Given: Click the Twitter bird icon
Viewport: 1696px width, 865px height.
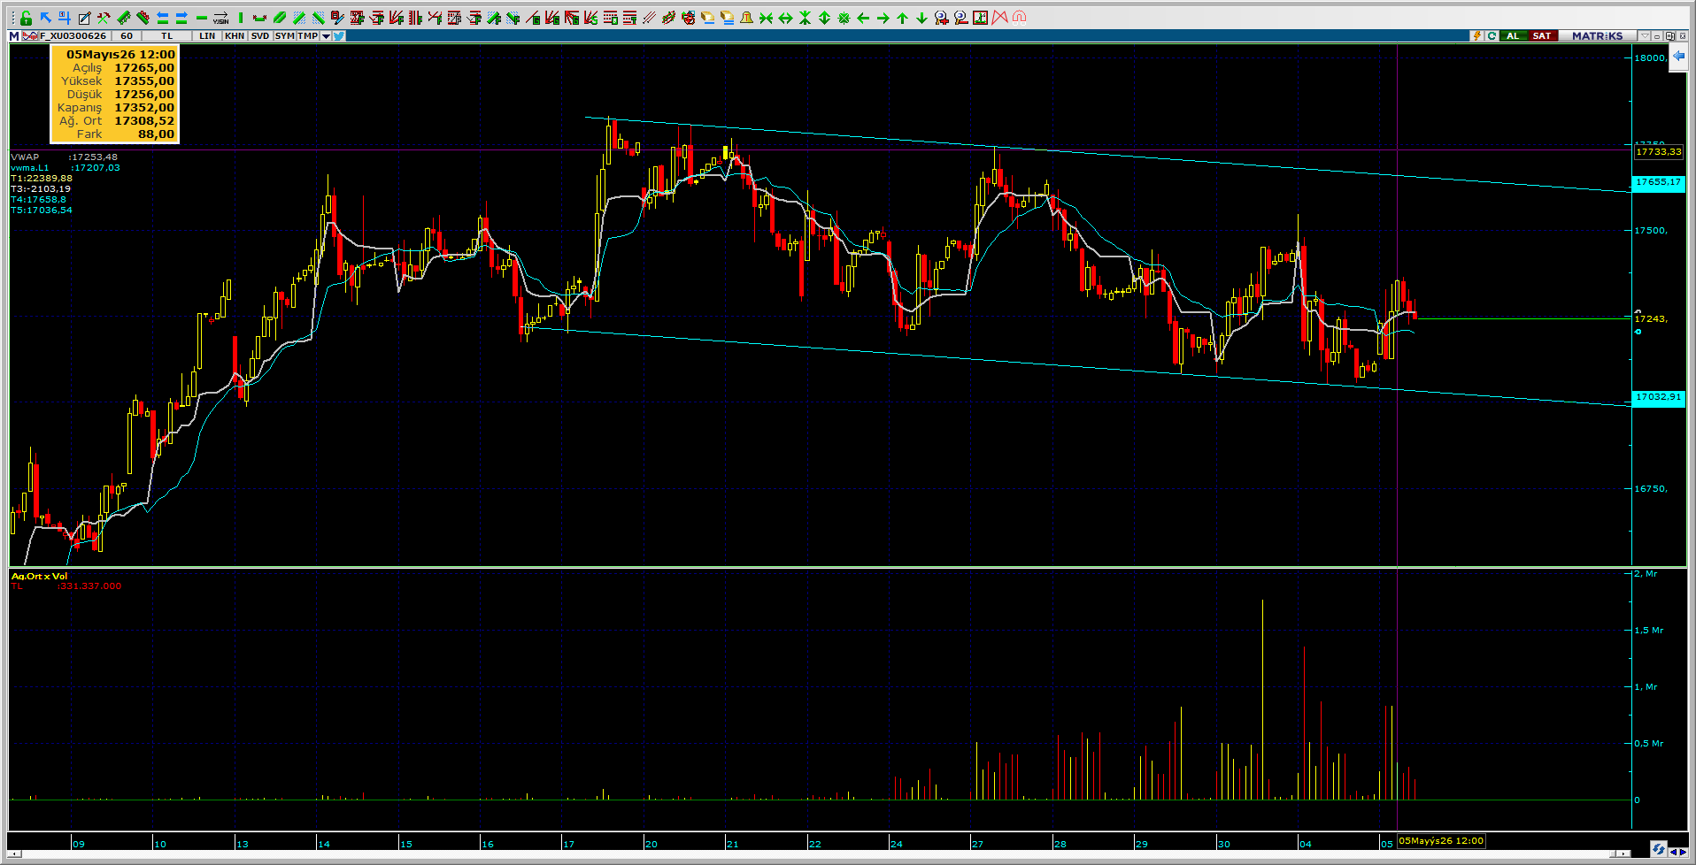Looking at the screenshot, I should [x=340, y=36].
